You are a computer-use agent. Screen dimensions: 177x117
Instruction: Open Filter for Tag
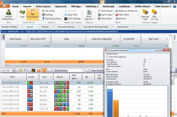[154, 15]
